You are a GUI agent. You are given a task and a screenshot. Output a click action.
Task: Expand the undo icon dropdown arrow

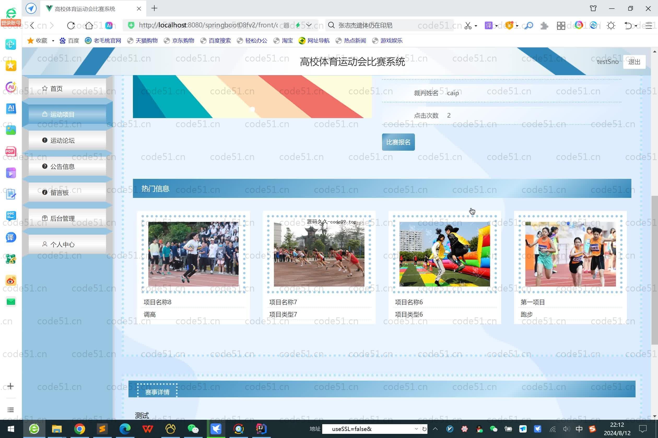[636, 26]
